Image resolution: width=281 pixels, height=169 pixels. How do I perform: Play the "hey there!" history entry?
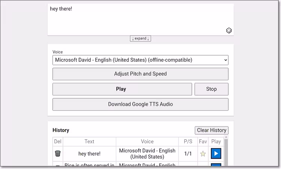(216, 154)
